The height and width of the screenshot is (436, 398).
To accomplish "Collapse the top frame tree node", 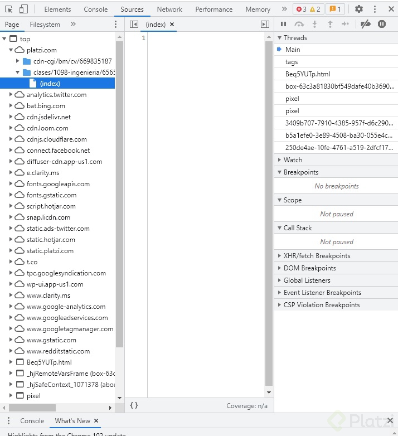I will tap(4, 38).
